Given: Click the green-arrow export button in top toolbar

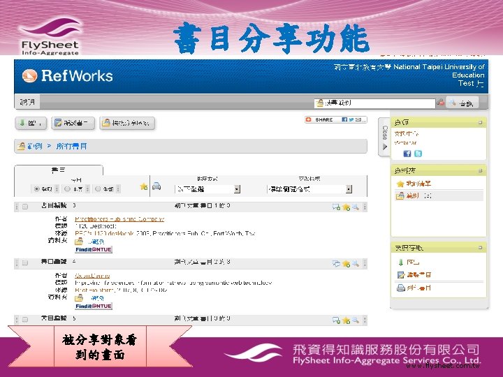Looking at the screenshot, I should tap(31, 123).
